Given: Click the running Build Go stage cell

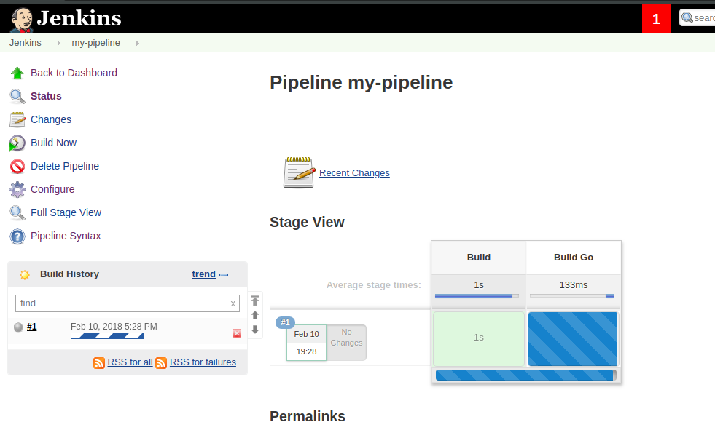Looking at the screenshot, I should click(x=573, y=339).
